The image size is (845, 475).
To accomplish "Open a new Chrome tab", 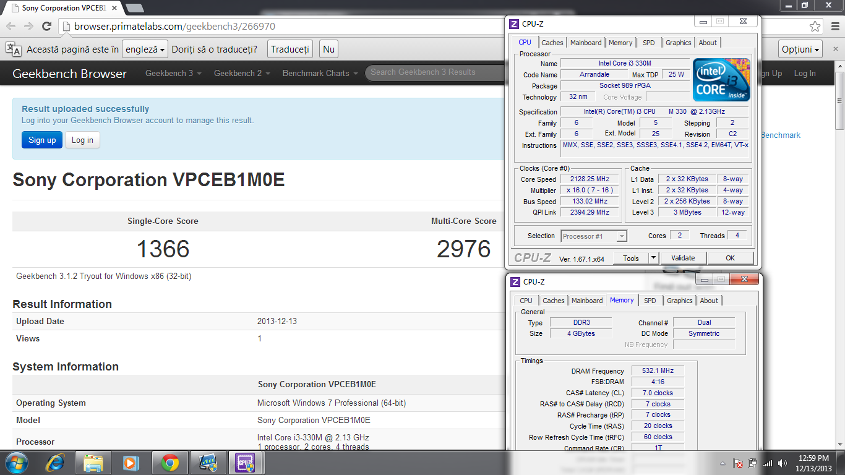I will [134, 8].
